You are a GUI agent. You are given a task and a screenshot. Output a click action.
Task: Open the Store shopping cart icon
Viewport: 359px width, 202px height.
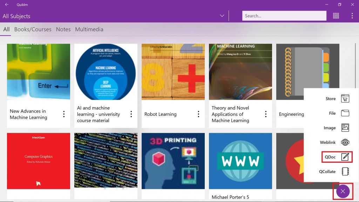pos(345,99)
